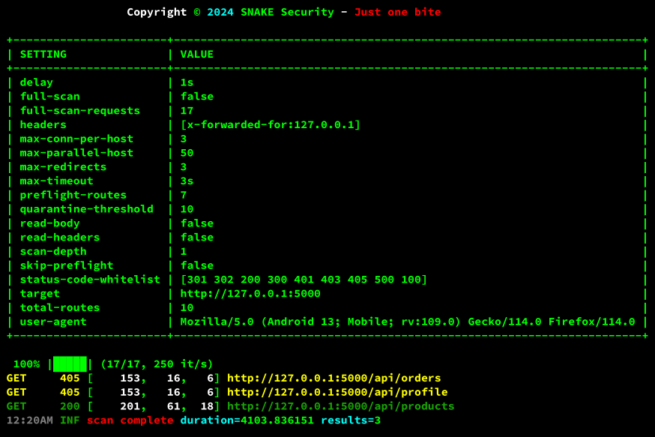655x437 pixels.
Task: Click the 'max-conn-per-host' setting name
Action: (x=76, y=139)
